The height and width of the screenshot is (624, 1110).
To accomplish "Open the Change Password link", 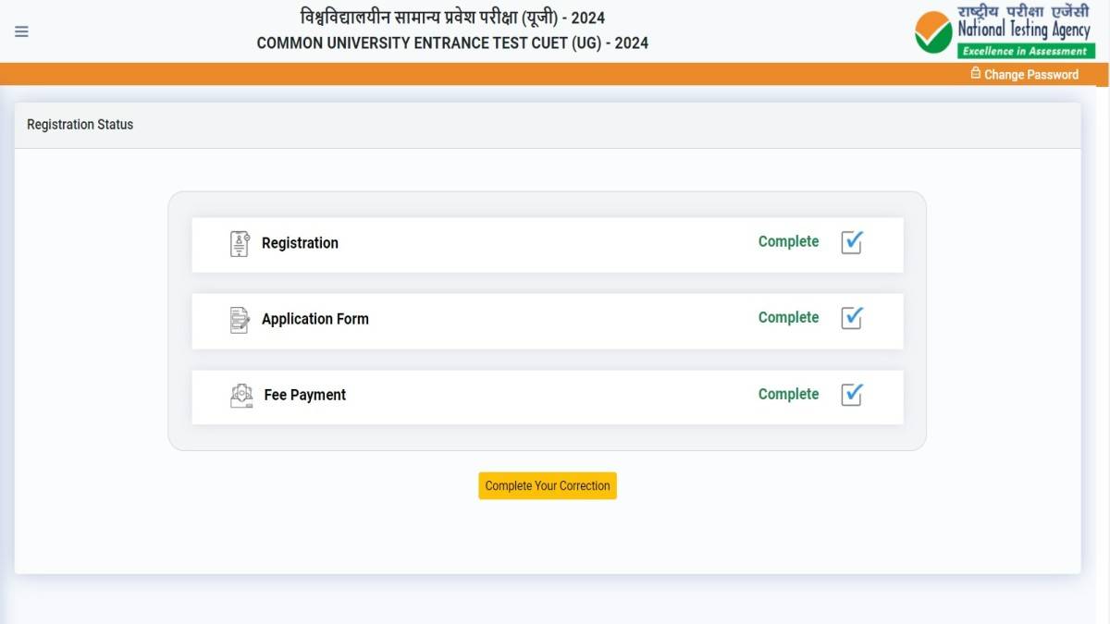I will click(x=1030, y=75).
